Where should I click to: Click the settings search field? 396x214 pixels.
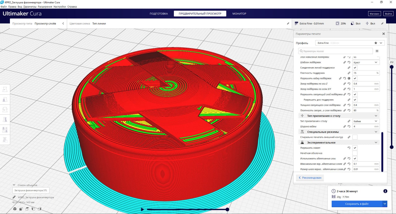point(336,51)
